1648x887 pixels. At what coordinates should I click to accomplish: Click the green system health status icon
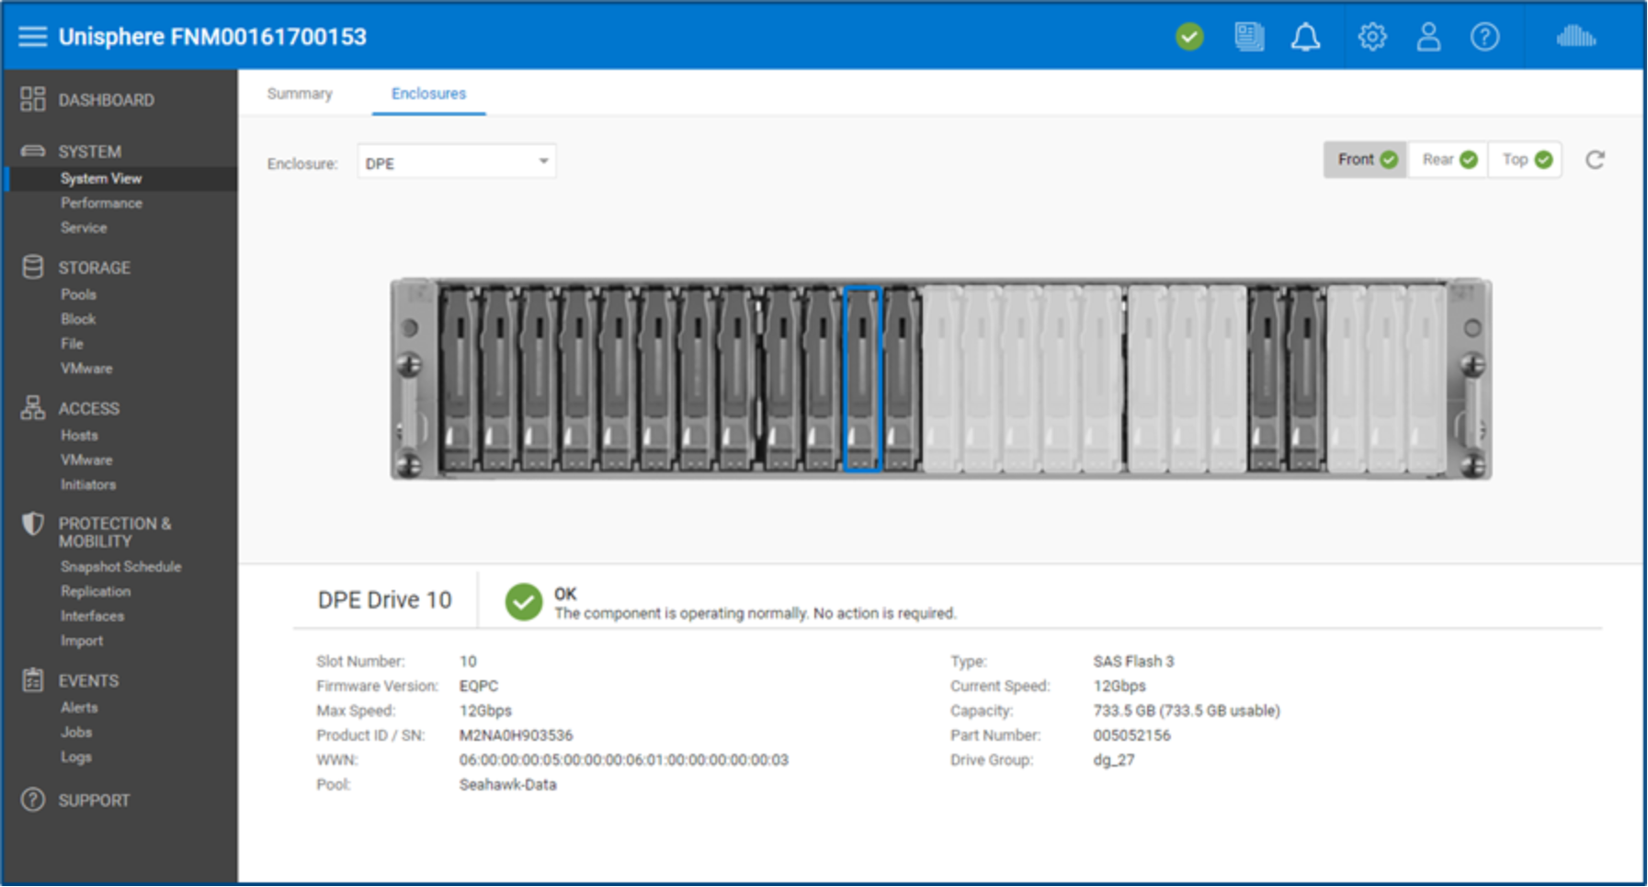(x=1189, y=37)
